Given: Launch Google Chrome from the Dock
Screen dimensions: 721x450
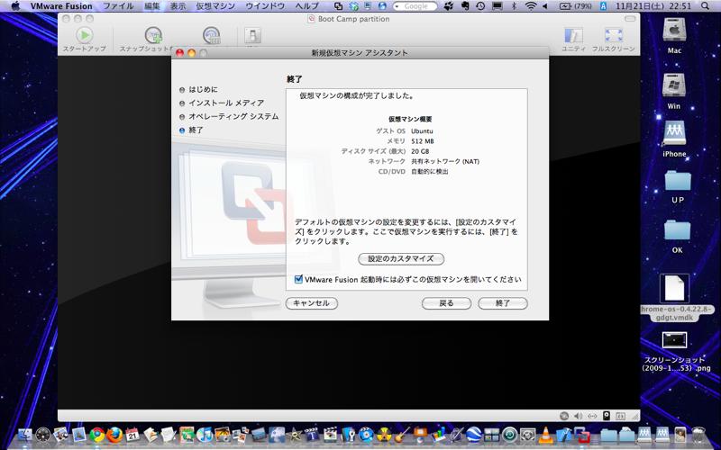Looking at the screenshot, I should coord(97,435).
